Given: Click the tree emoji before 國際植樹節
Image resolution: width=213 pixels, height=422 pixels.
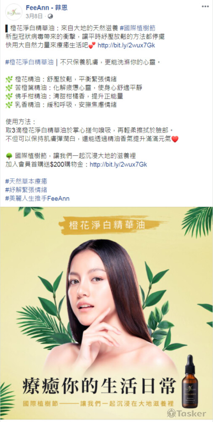Looking at the screenshot, I should pos(9,156).
